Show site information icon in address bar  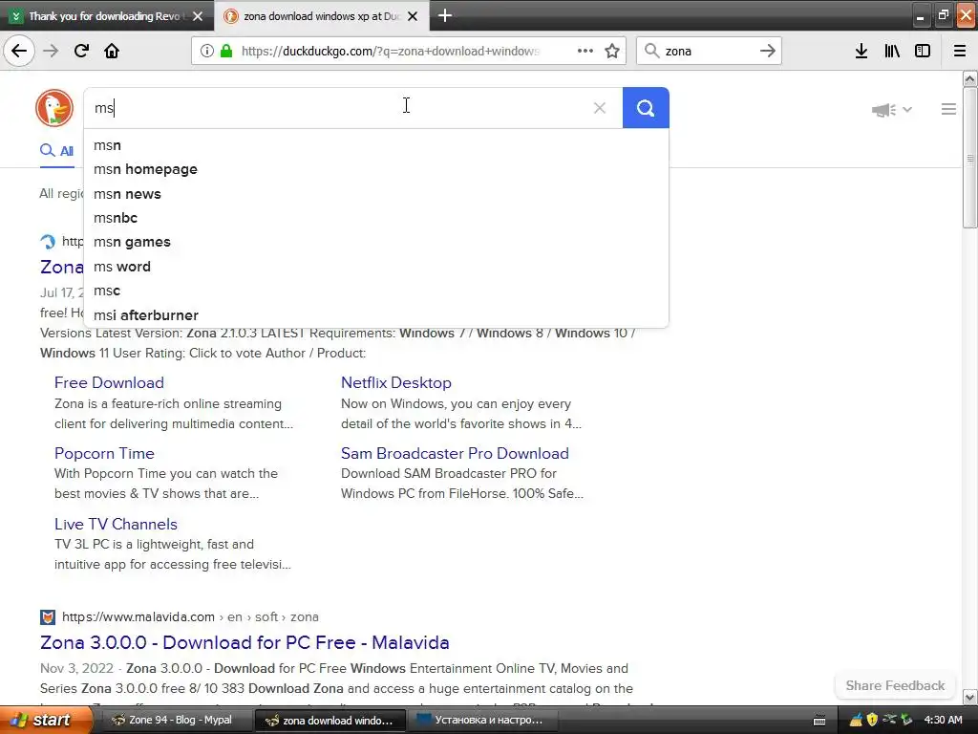206,51
